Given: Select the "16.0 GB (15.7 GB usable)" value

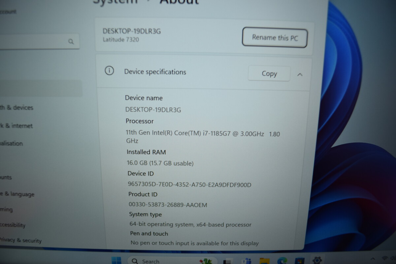Looking at the screenshot, I should 160,163.
